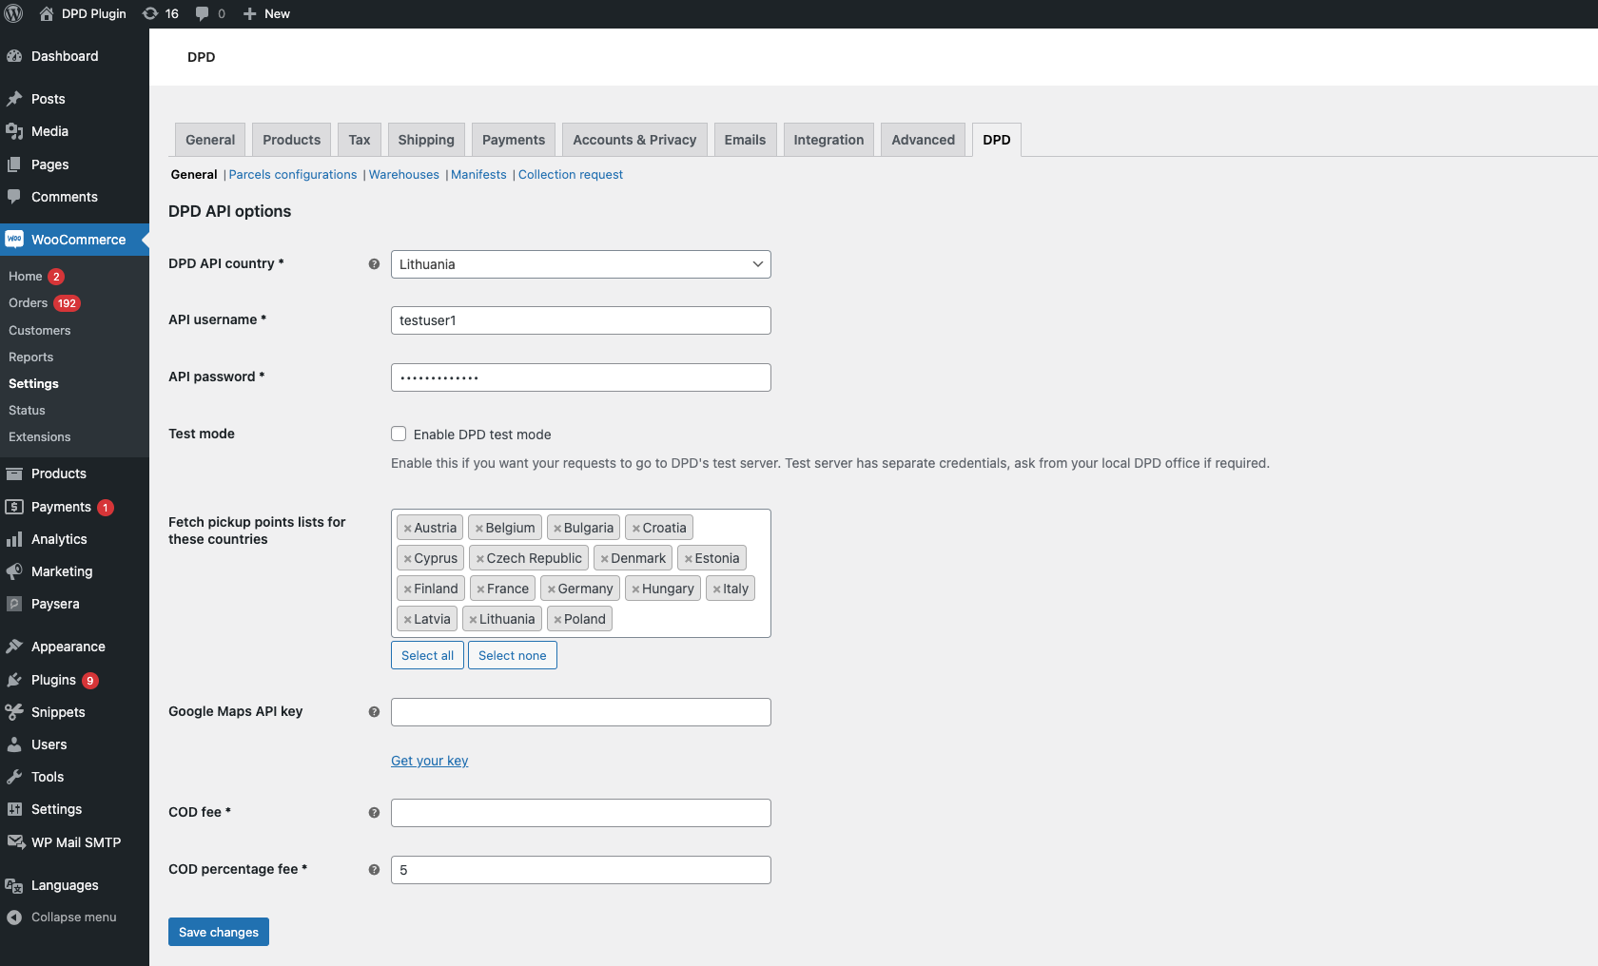This screenshot has height=966, width=1598.
Task: Click the Appearance brush icon
Action: [x=14, y=647]
